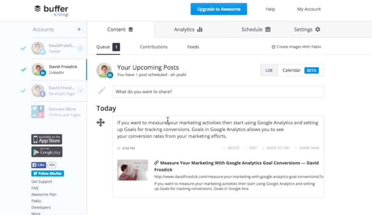
Task: Switch to List view
Action: click(x=269, y=70)
